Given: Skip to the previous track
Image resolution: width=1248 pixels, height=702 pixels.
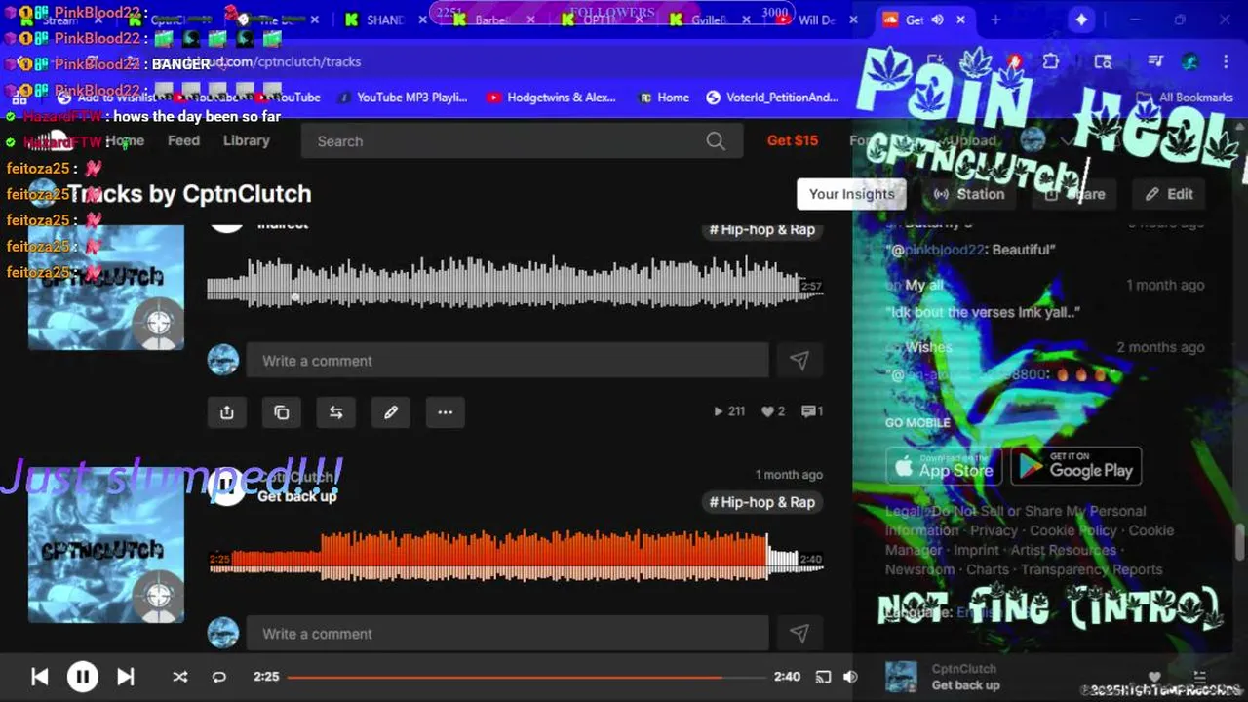Looking at the screenshot, I should point(40,677).
